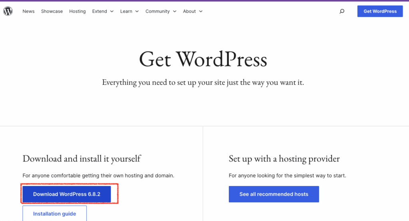
Task: Click "Download and install it yourself" heading
Action: coord(81,158)
